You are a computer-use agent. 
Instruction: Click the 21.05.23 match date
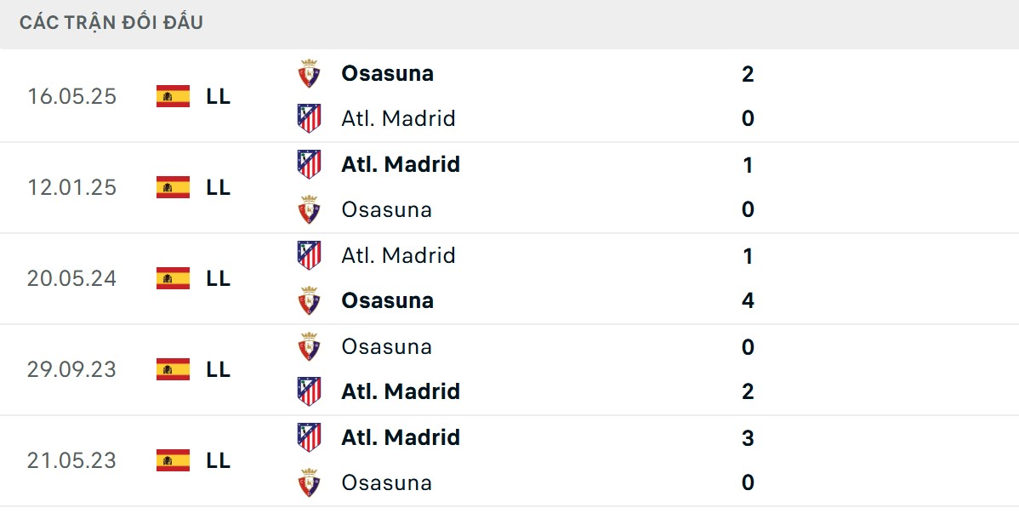(71, 460)
